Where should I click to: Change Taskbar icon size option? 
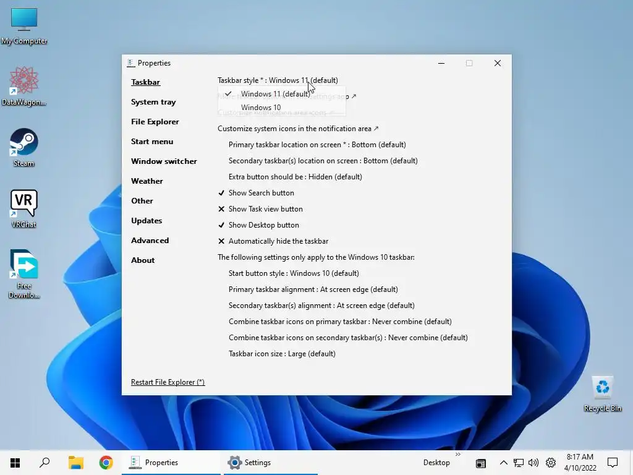[x=282, y=354]
